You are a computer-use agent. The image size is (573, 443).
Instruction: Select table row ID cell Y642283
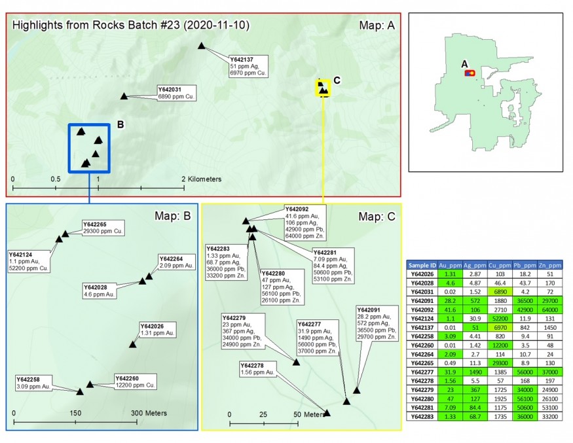(x=422, y=416)
